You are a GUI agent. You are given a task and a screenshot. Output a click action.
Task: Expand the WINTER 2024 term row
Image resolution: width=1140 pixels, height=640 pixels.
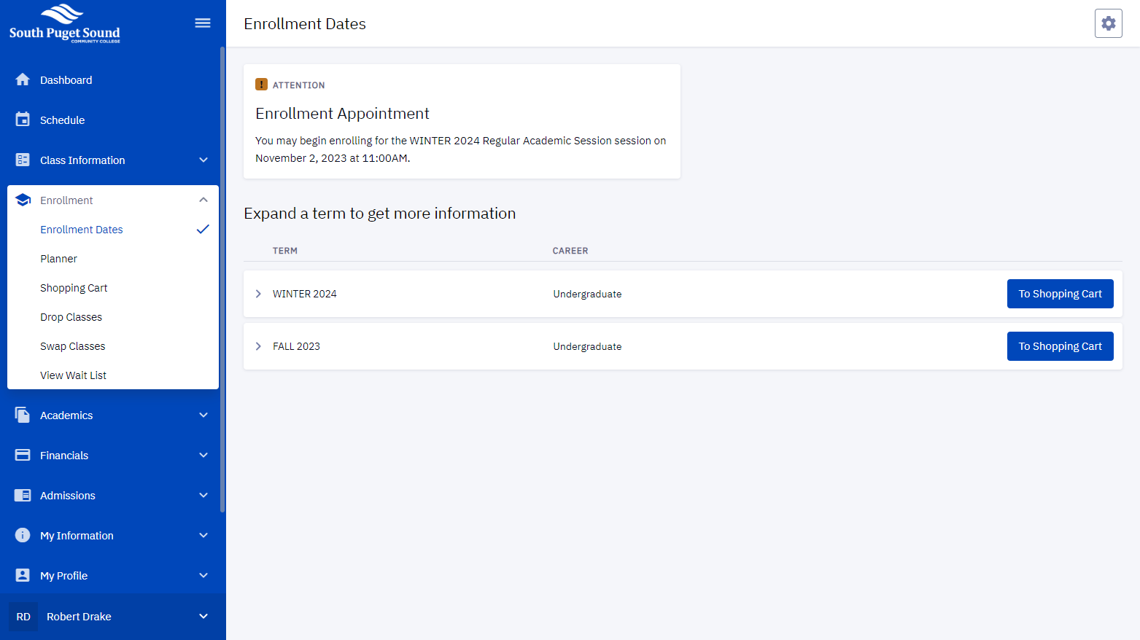pyautogui.click(x=258, y=293)
